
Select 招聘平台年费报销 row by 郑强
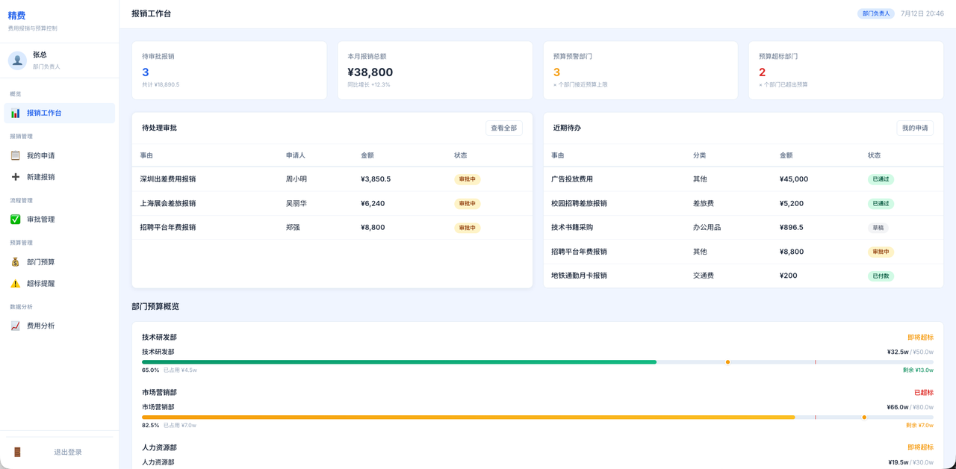click(x=332, y=227)
